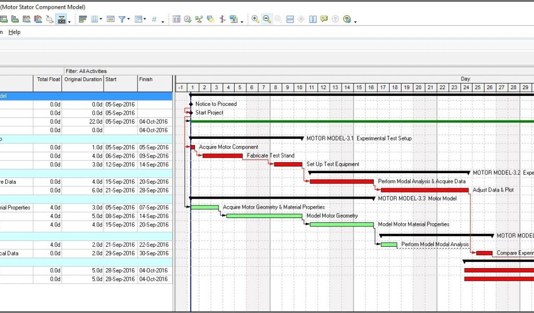Image resolution: width=534 pixels, height=313 pixels.
Task: Open the Columns dropdown arrow
Action: point(101,20)
